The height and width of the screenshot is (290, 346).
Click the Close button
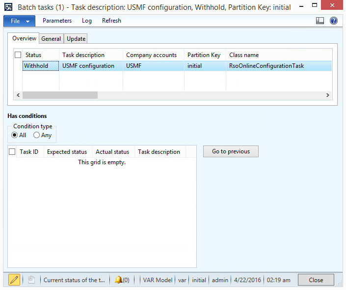(316, 280)
